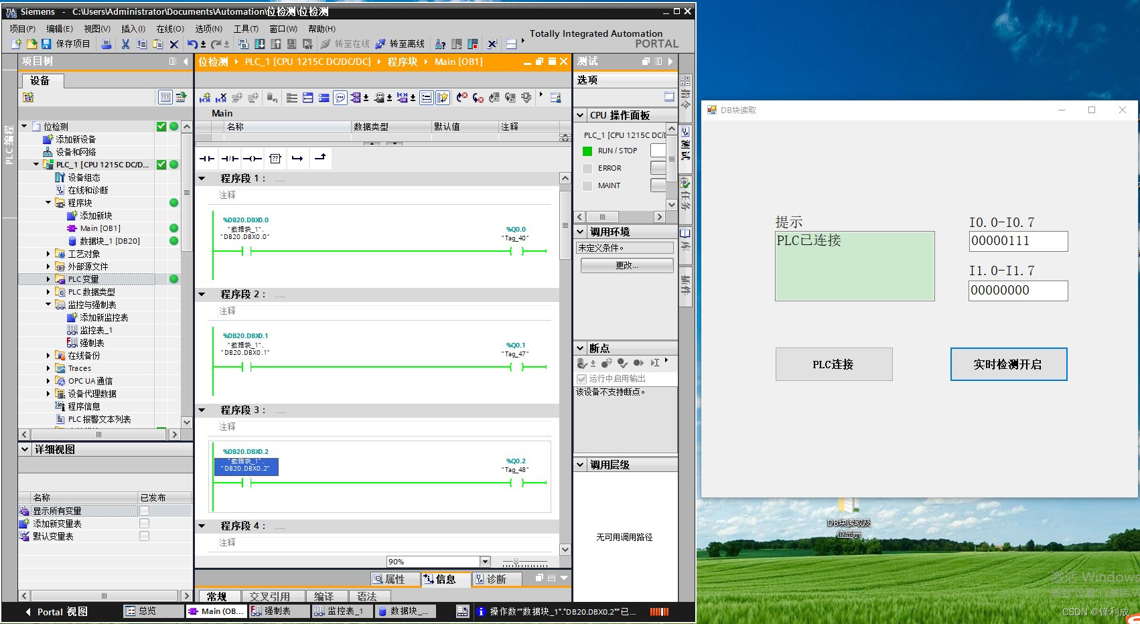The image size is (1140, 624).
Task: Tick the 已发布 checkbox for 默认变量表
Action: tap(144, 536)
